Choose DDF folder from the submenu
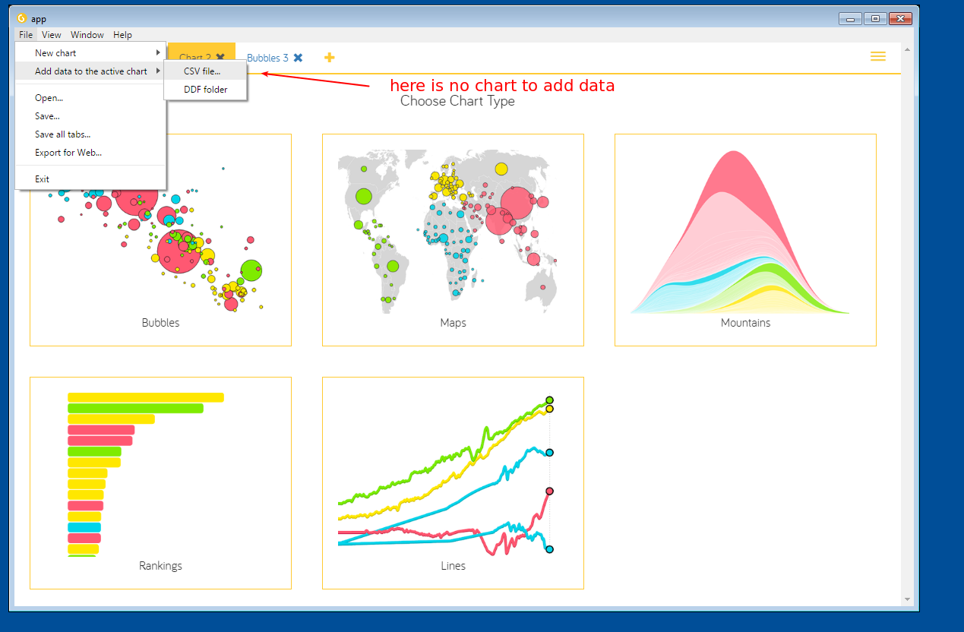 (x=204, y=89)
